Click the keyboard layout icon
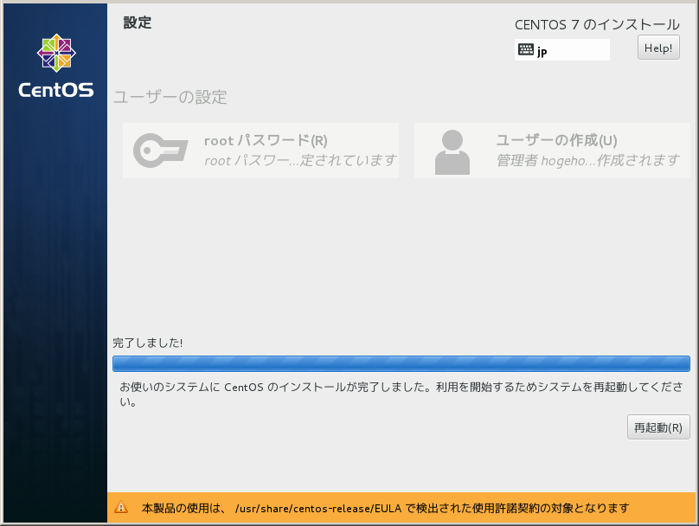This screenshot has width=699, height=526. 526,49
